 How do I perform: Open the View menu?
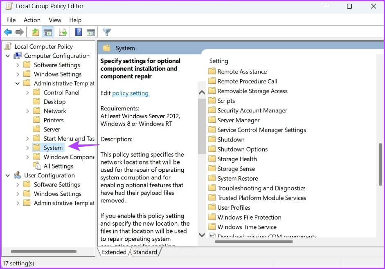(55, 20)
